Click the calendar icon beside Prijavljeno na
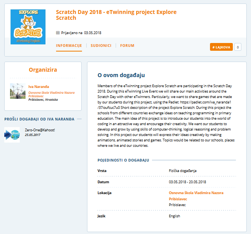Viewport: 251px width, 234px height. pyautogui.click(x=58, y=33)
